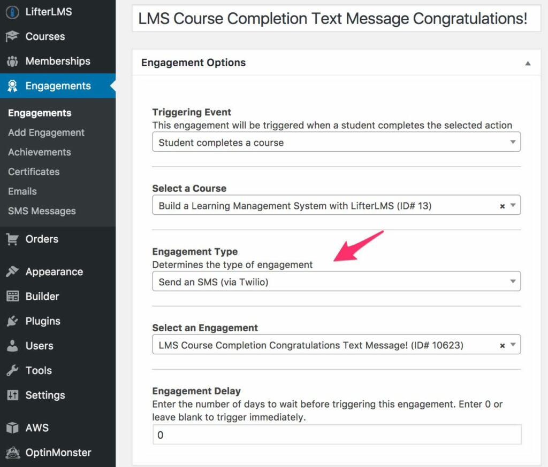
Task: Open Courses via graduation cap icon
Action: point(13,36)
